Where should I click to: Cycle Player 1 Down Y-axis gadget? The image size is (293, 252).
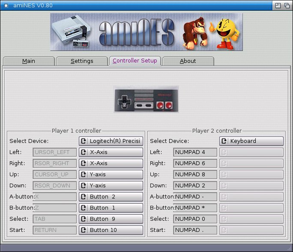pyautogui.click(x=111, y=186)
